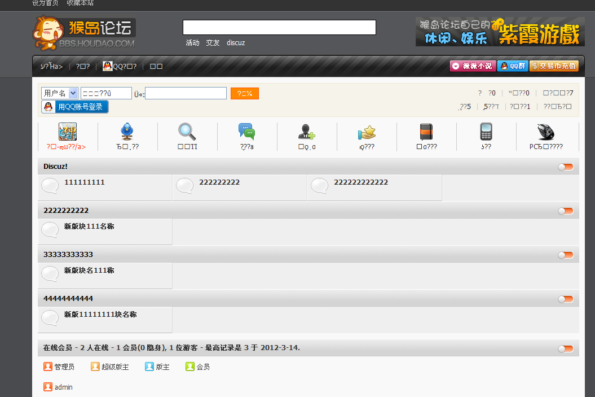Open the 222222222222 forum
This screenshot has width=595, height=397.
[361, 182]
